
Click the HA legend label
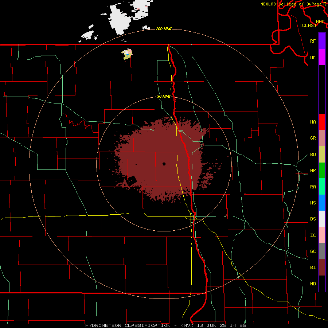tap(313, 122)
